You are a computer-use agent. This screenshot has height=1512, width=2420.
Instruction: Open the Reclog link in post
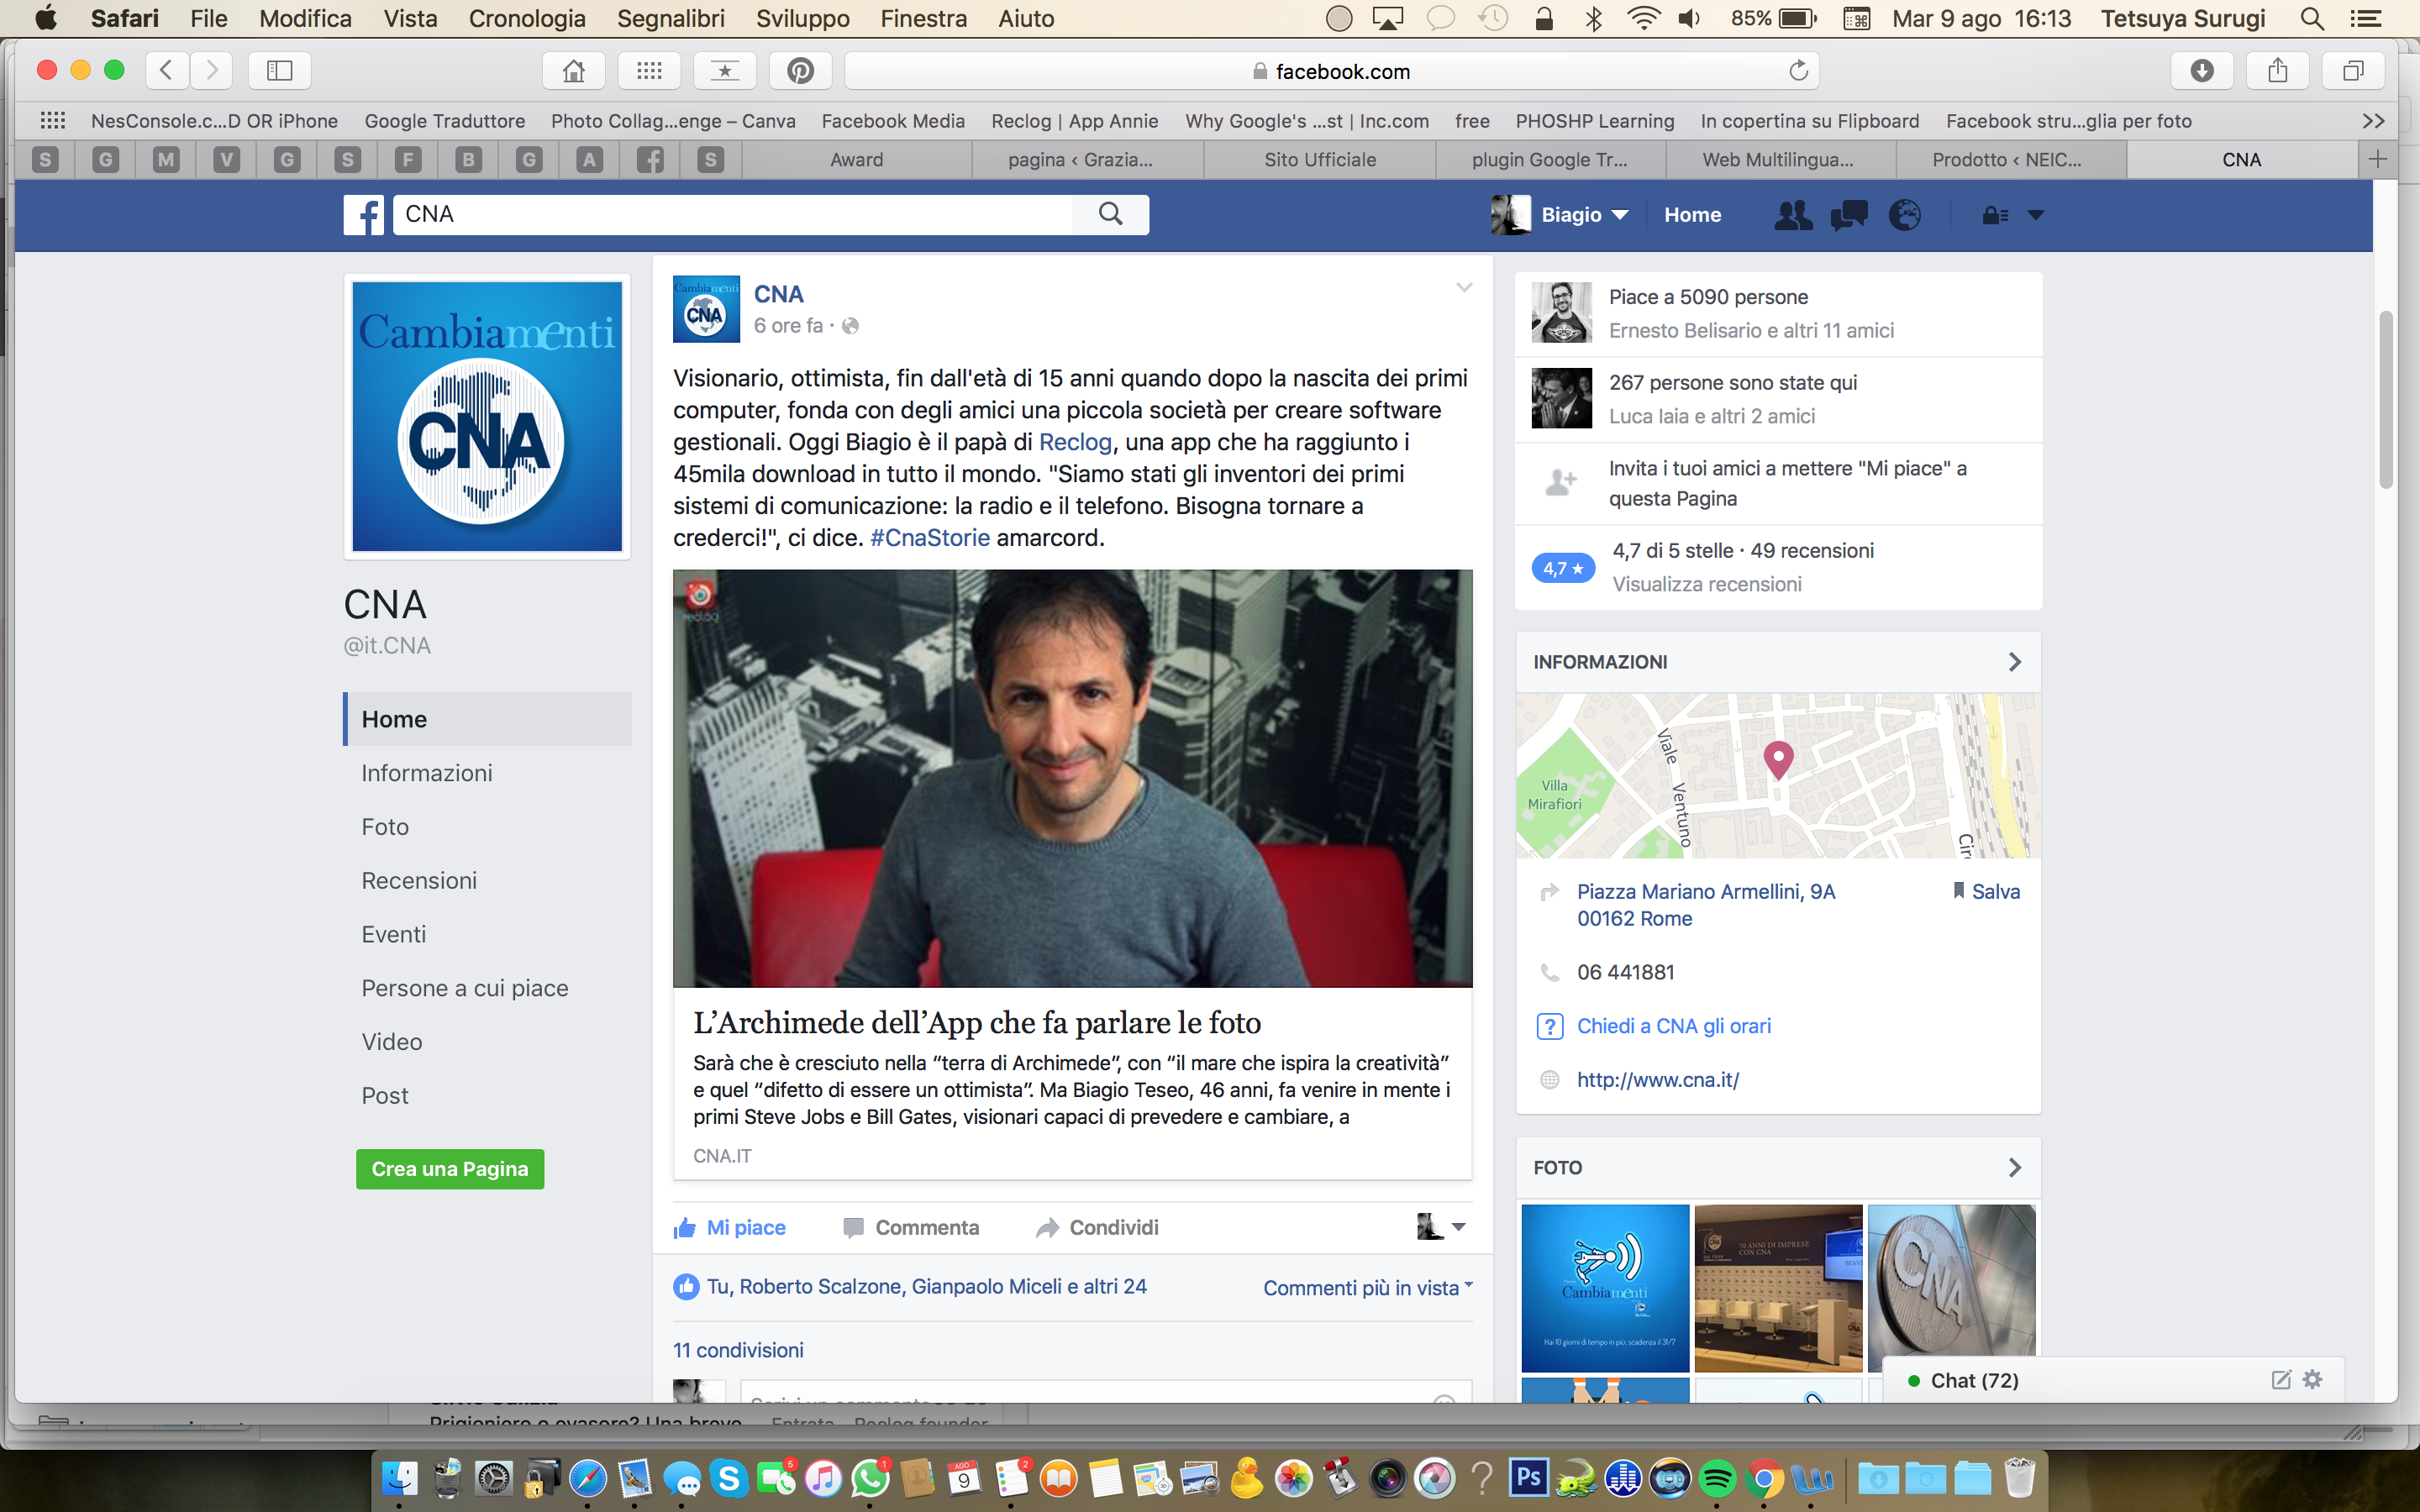(1075, 442)
